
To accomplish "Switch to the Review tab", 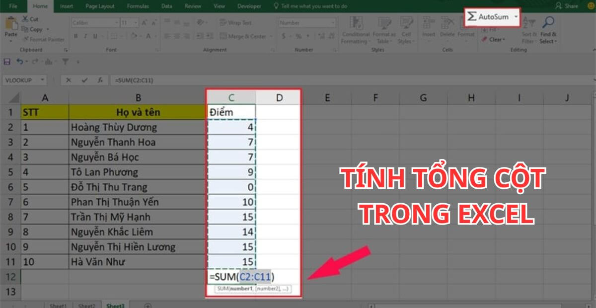I will 193,6.
